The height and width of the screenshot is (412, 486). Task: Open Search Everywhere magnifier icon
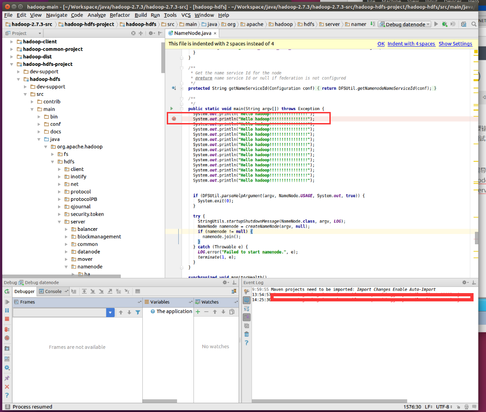pyautogui.click(x=474, y=24)
